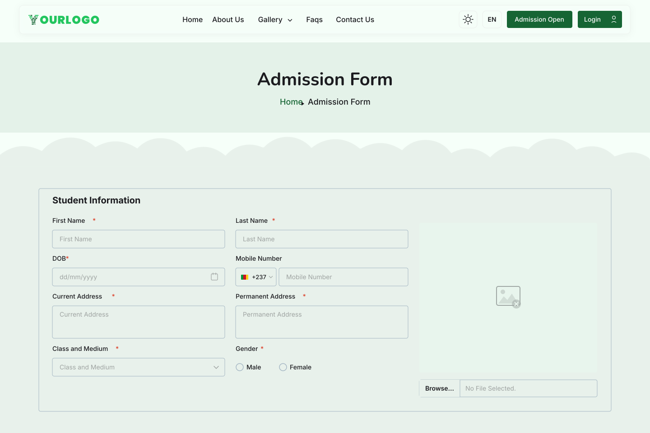The width and height of the screenshot is (650, 433).
Task: Open the DOB calendar picker icon
Action: point(214,276)
